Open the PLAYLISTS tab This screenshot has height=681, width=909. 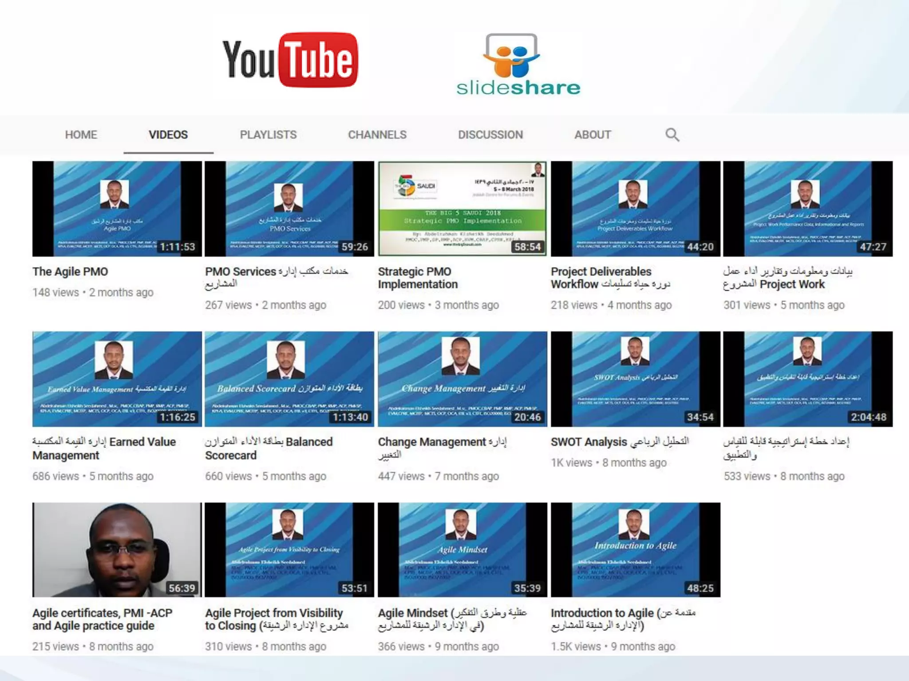[x=268, y=135]
